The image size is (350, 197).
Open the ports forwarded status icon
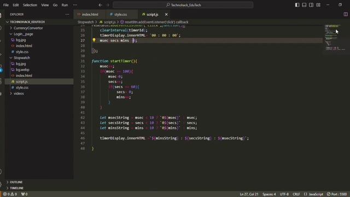(x=24, y=194)
